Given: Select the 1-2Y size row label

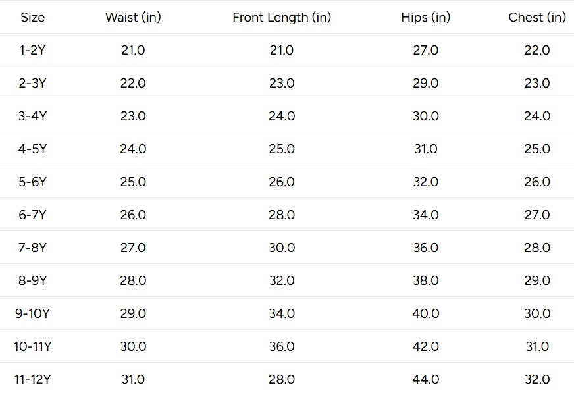Looking at the screenshot, I should [x=32, y=50].
